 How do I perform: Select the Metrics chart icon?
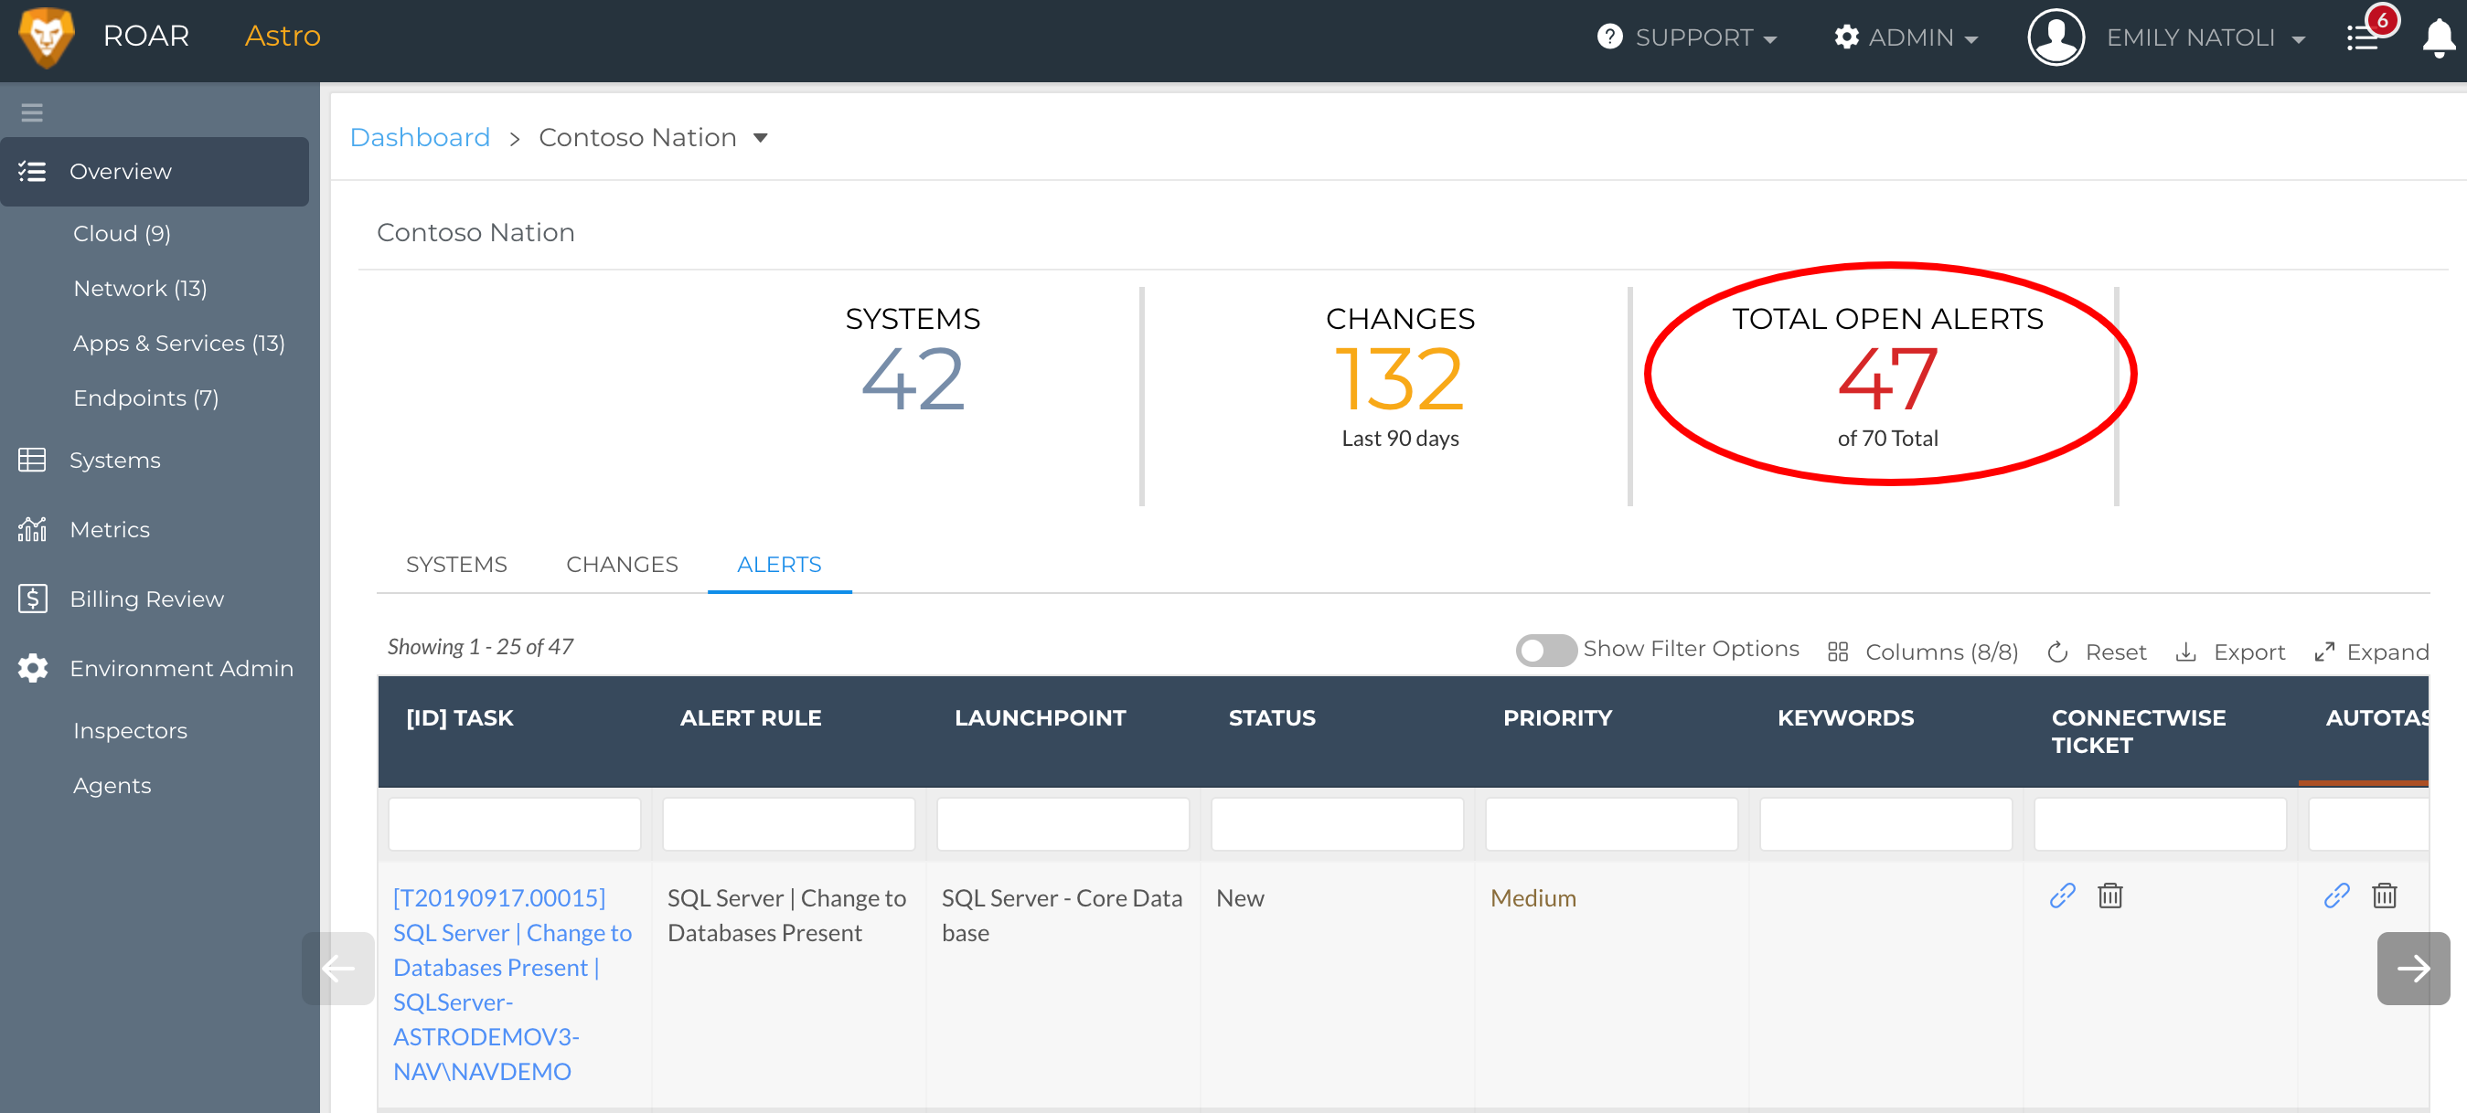point(33,528)
